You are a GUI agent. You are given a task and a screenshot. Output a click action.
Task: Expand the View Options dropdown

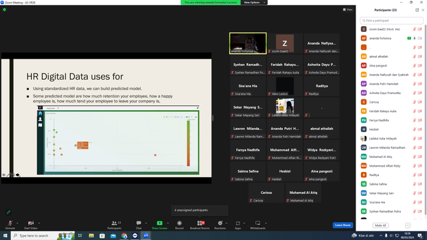pos(254,3)
